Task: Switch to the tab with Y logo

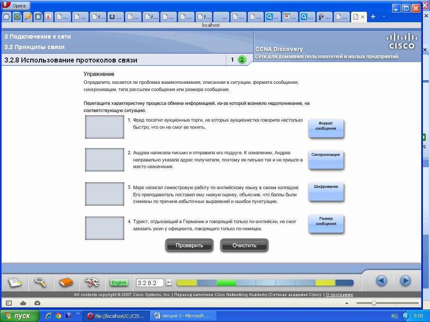Action: pos(325,17)
